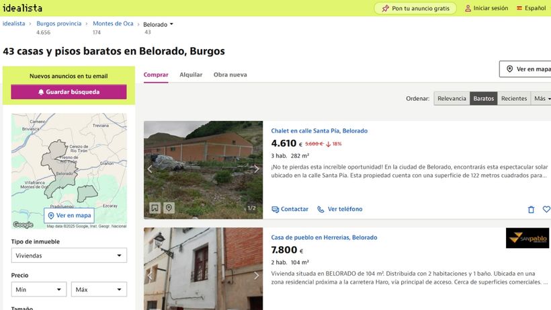Show previous photo of Chalet listing
Screen dimensions: 551x310
point(150,169)
